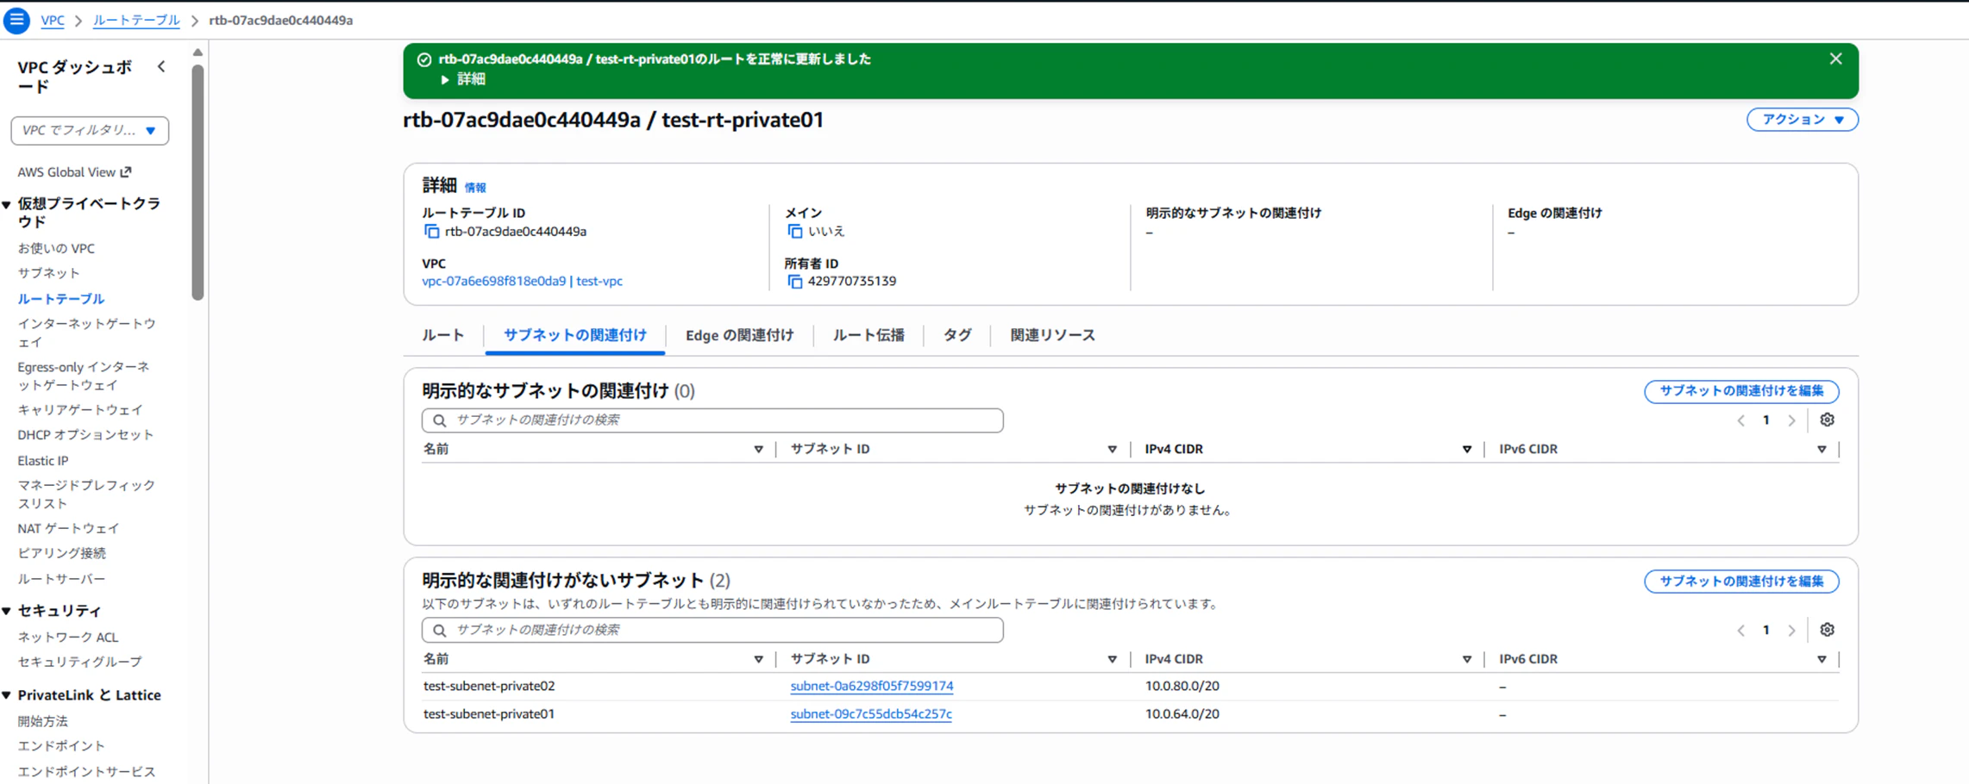Sort explicit associations table by 名前 column
Viewport: 1969px width, 784px height.
758,450
